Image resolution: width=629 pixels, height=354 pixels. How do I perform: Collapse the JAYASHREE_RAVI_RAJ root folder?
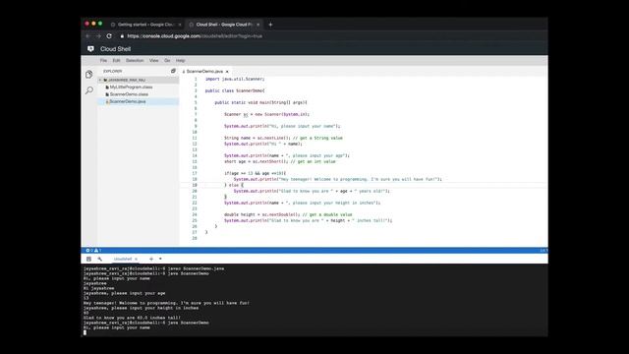[x=100, y=80]
